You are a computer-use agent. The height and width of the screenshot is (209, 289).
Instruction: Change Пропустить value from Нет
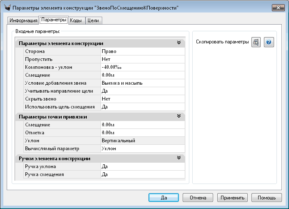coord(142,59)
